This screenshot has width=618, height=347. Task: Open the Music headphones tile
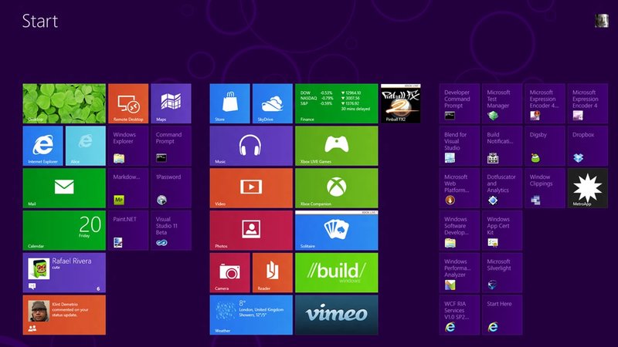point(251,146)
